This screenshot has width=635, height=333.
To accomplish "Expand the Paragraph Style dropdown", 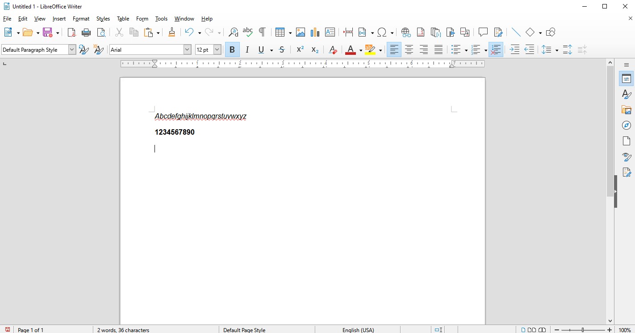I will 72,49.
